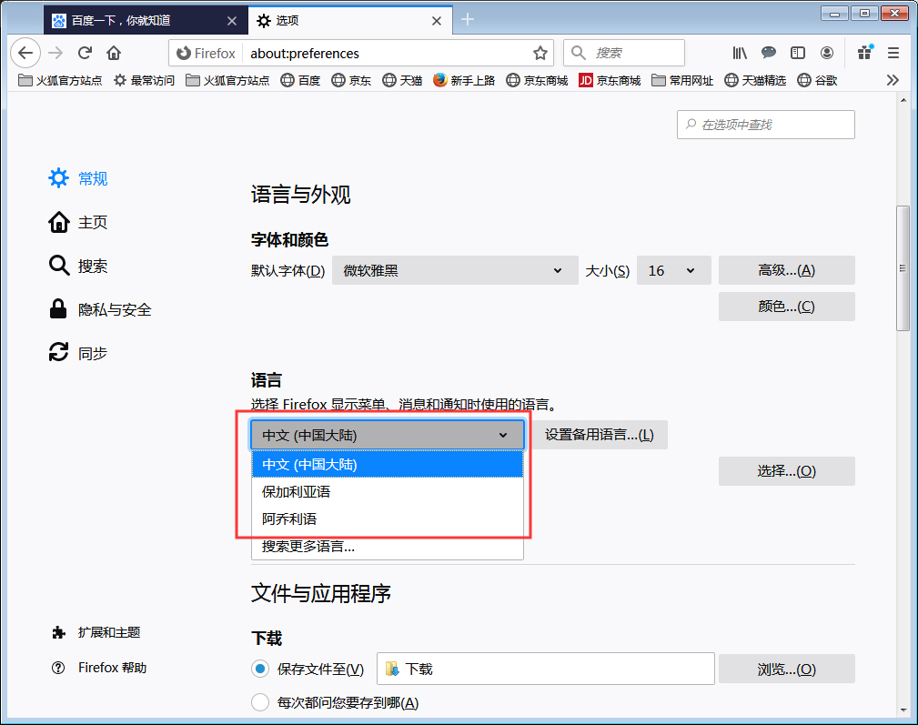Image resolution: width=918 pixels, height=725 pixels.
Task: Open the 搜索 (Search) section
Action: [91, 266]
